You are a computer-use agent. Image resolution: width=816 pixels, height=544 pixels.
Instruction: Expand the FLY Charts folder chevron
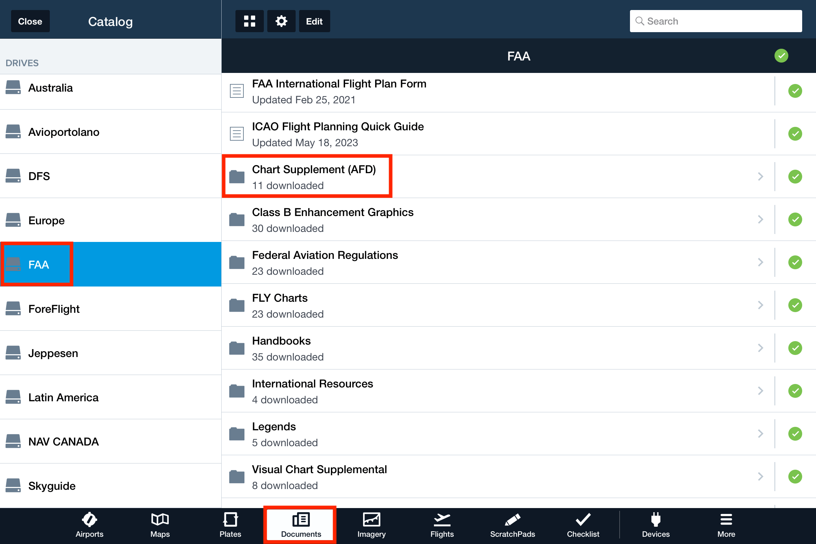[x=760, y=305]
